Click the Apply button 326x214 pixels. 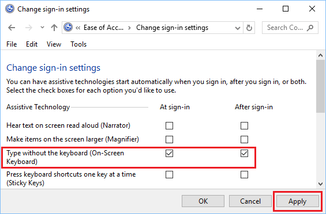point(298,201)
